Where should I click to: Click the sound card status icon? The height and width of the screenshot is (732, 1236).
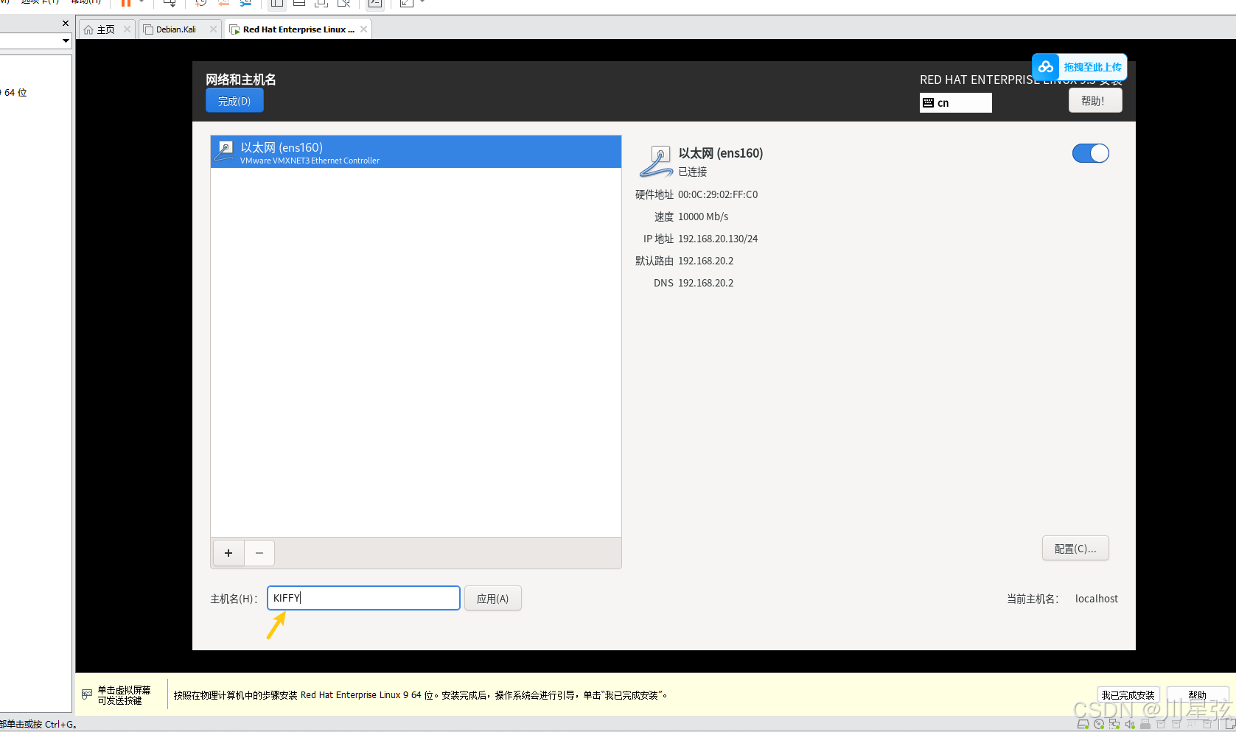[x=1130, y=724]
